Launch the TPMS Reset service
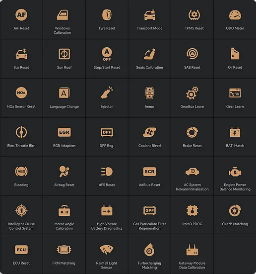This screenshot has width=256, height=274. pos(194,15)
